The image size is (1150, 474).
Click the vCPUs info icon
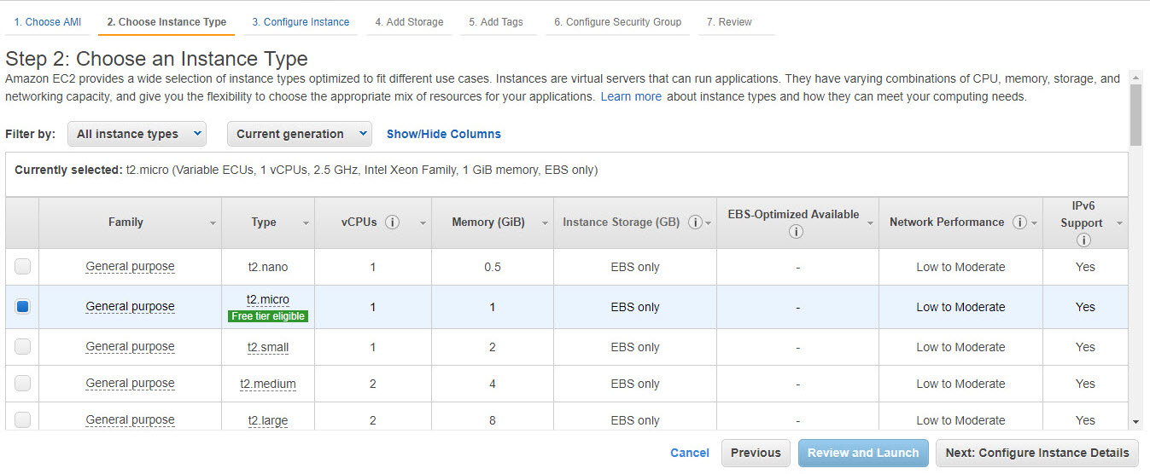tap(393, 223)
